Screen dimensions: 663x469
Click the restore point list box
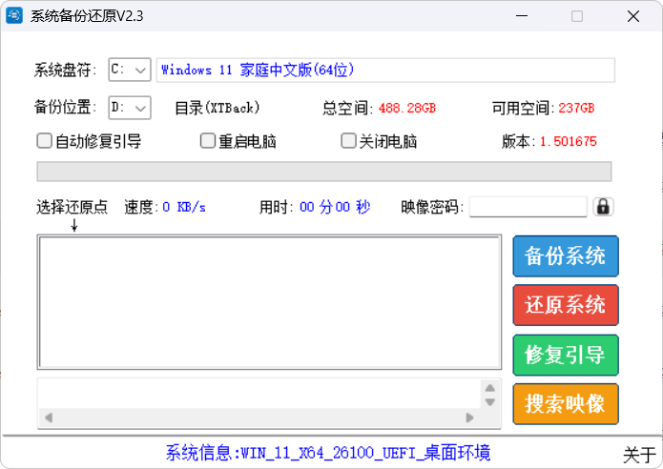pos(269,302)
